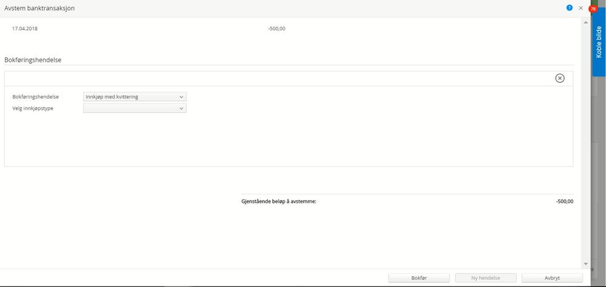This screenshot has width=606, height=287.
Task: Open the Bokføringshendelse dropdown
Action: 135,97
